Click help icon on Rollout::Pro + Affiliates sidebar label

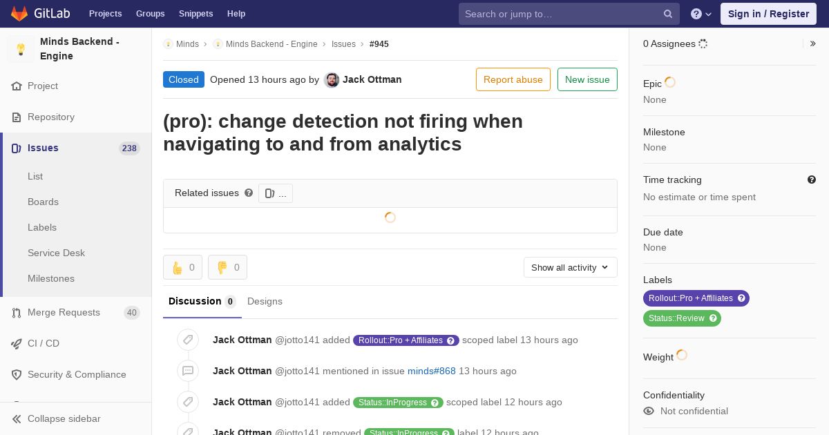pyautogui.click(x=742, y=298)
